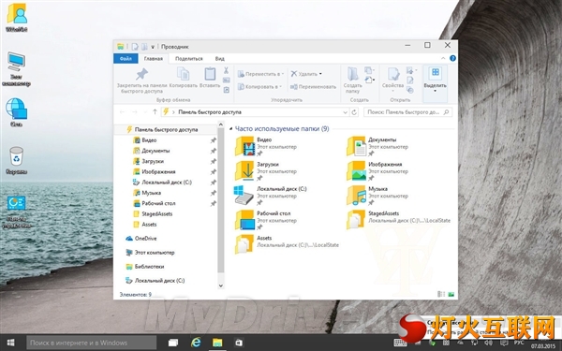This screenshot has width=562, height=351.
Task: Click the Properties icon in the title bar
Action: tap(134, 47)
